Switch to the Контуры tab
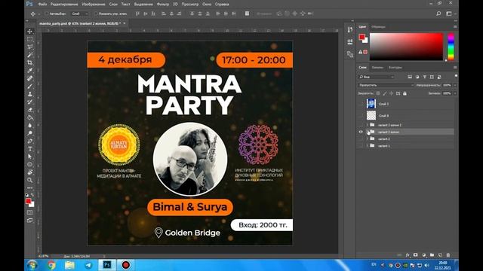 [x=395, y=67]
